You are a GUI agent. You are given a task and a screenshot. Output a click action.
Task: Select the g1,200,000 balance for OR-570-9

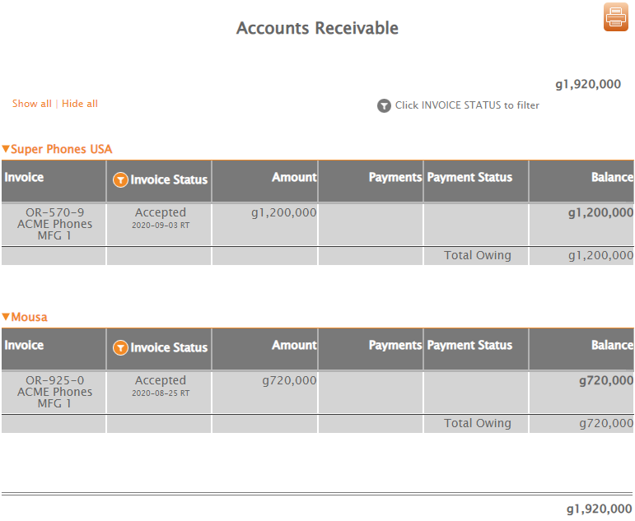600,212
